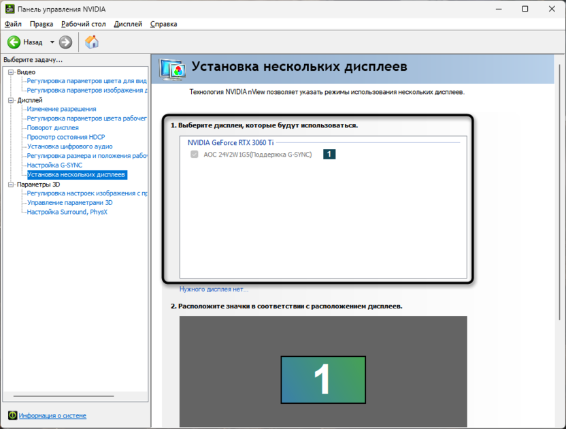Click the green Back arrow icon
This screenshot has width=566, height=429.
[14, 42]
